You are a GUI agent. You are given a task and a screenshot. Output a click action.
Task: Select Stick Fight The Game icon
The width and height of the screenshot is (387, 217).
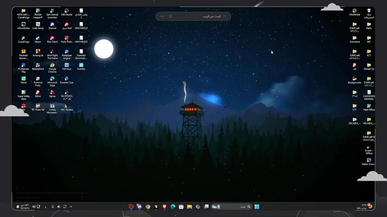[x=52, y=54]
